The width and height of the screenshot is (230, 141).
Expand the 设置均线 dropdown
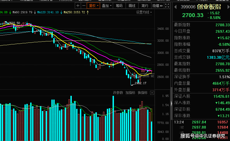click(144, 12)
